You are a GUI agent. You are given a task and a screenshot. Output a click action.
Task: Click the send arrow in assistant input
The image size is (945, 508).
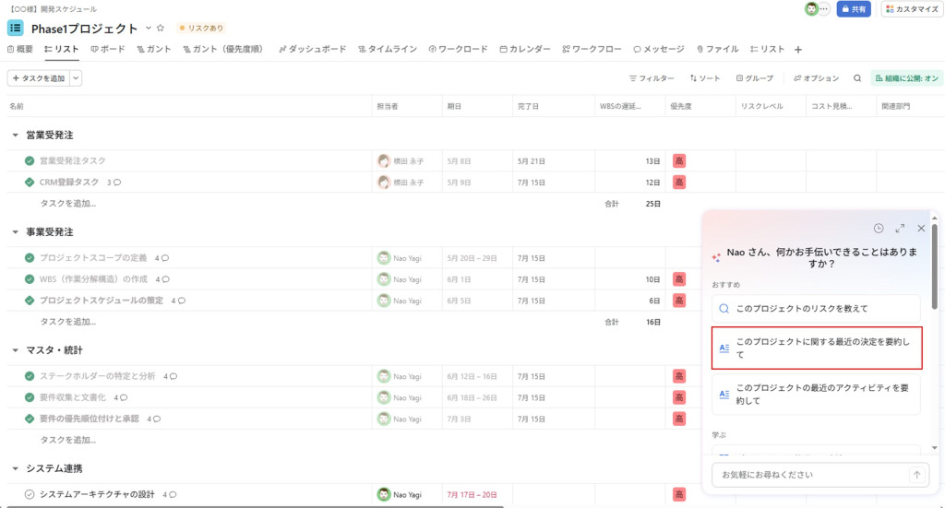pyautogui.click(x=916, y=474)
